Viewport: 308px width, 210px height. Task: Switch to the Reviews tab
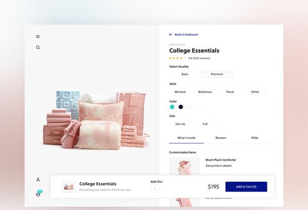pyautogui.click(x=221, y=138)
